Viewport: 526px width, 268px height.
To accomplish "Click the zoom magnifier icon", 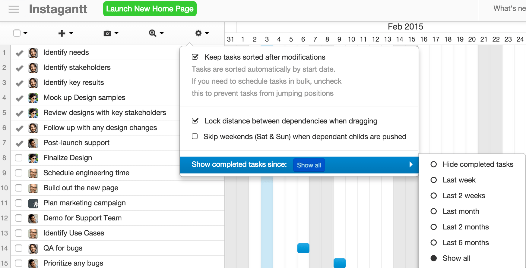I will (153, 33).
